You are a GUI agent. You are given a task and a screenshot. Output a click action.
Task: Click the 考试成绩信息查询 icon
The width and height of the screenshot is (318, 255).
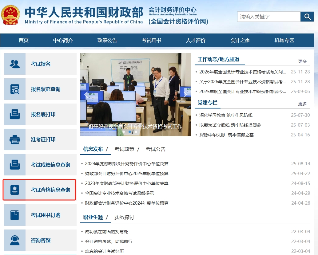click(x=15, y=165)
